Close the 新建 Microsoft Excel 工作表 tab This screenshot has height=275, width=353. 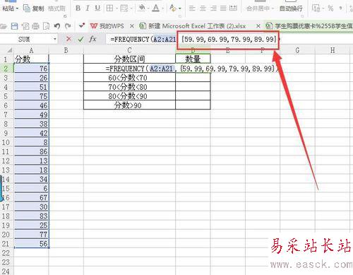coord(258,26)
